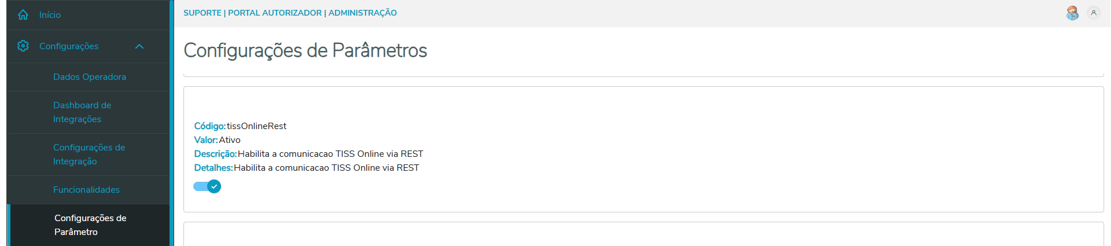Disable the tissOnlineRest parameter toggle

tap(207, 186)
